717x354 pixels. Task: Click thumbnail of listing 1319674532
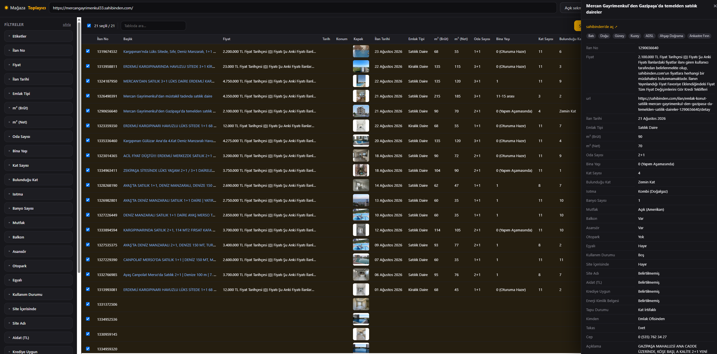(361, 51)
